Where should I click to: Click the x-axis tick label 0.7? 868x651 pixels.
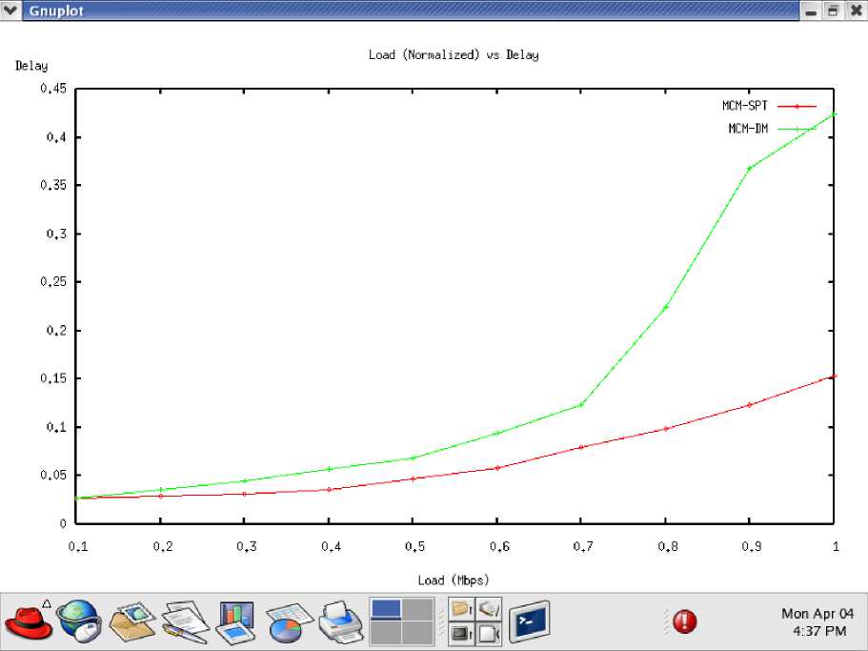tap(583, 546)
